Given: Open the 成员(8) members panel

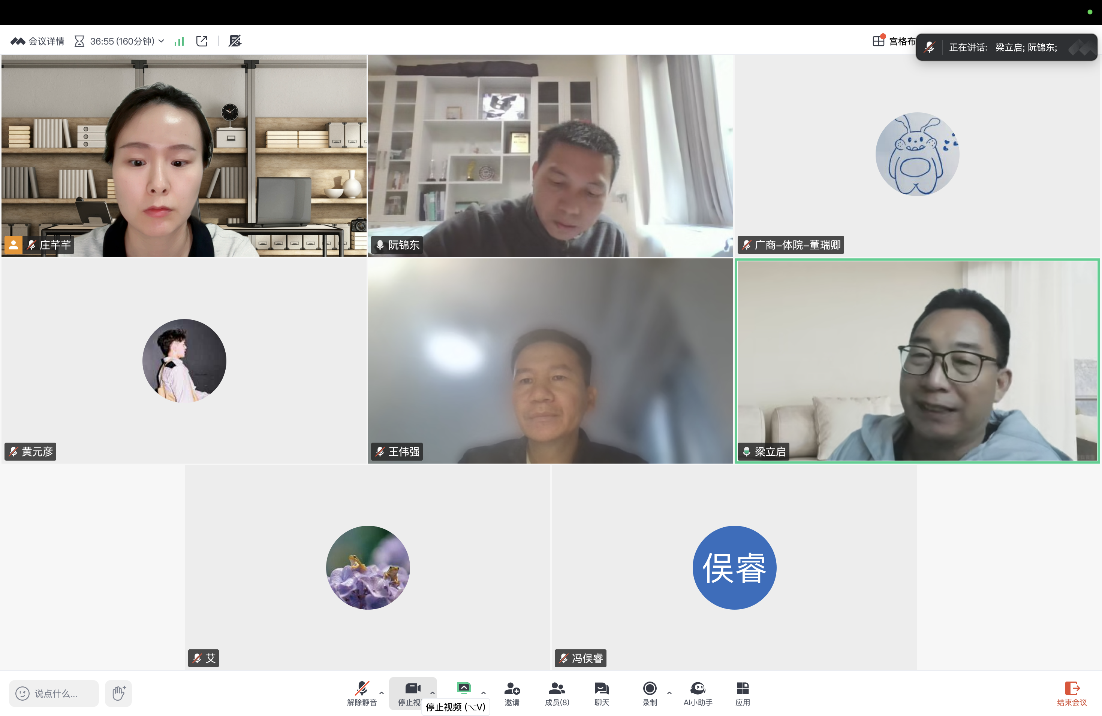Looking at the screenshot, I should (x=557, y=692).
